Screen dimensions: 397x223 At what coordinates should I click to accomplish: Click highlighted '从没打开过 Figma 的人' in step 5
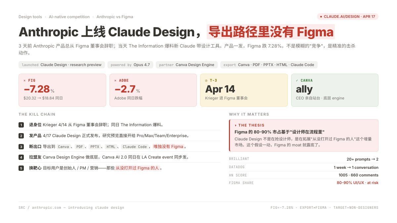click(x=137, y=168)
